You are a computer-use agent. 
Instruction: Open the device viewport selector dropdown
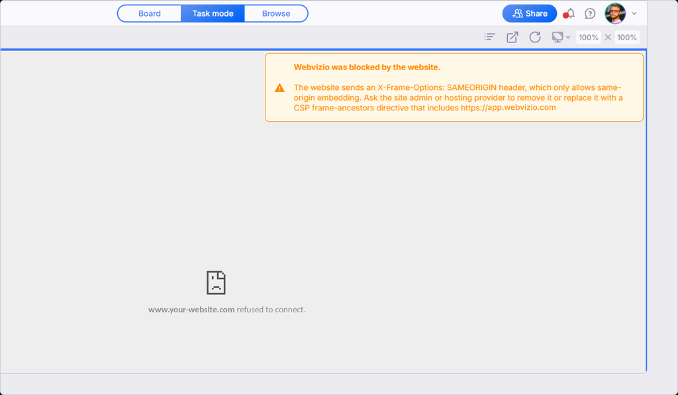(561, 37)
